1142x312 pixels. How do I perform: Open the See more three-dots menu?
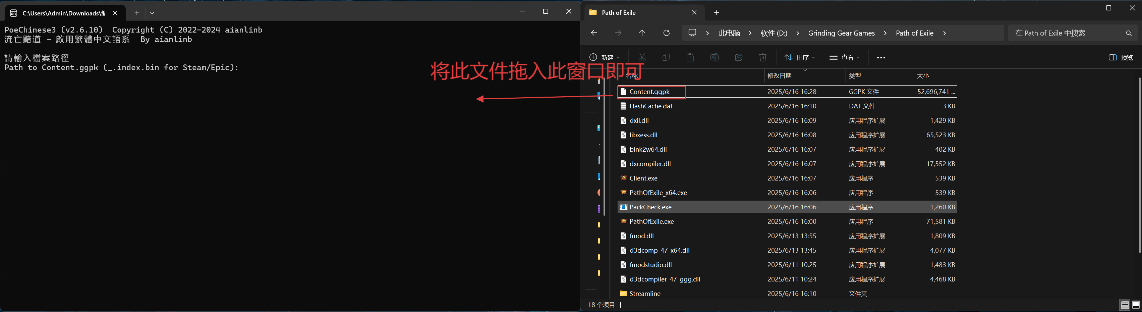881,58
